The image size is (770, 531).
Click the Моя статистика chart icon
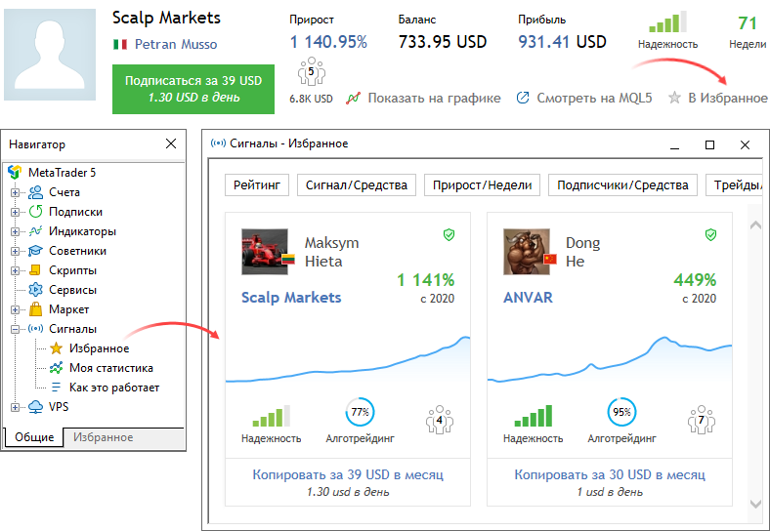(56, 368)
